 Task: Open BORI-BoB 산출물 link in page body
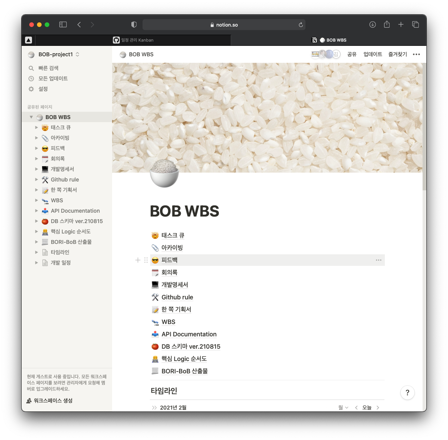[x=185, y=371]
